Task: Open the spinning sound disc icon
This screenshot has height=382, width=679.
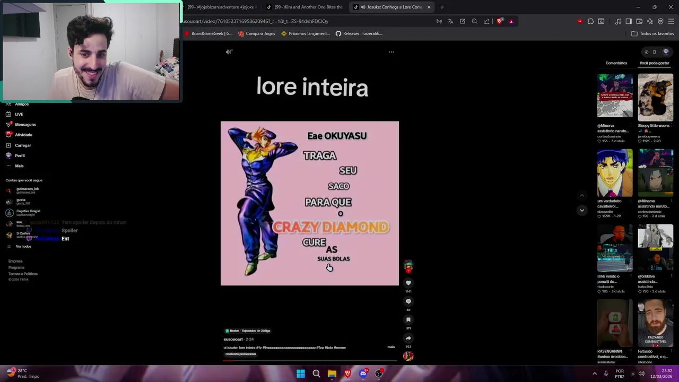Action: [408, 356]
